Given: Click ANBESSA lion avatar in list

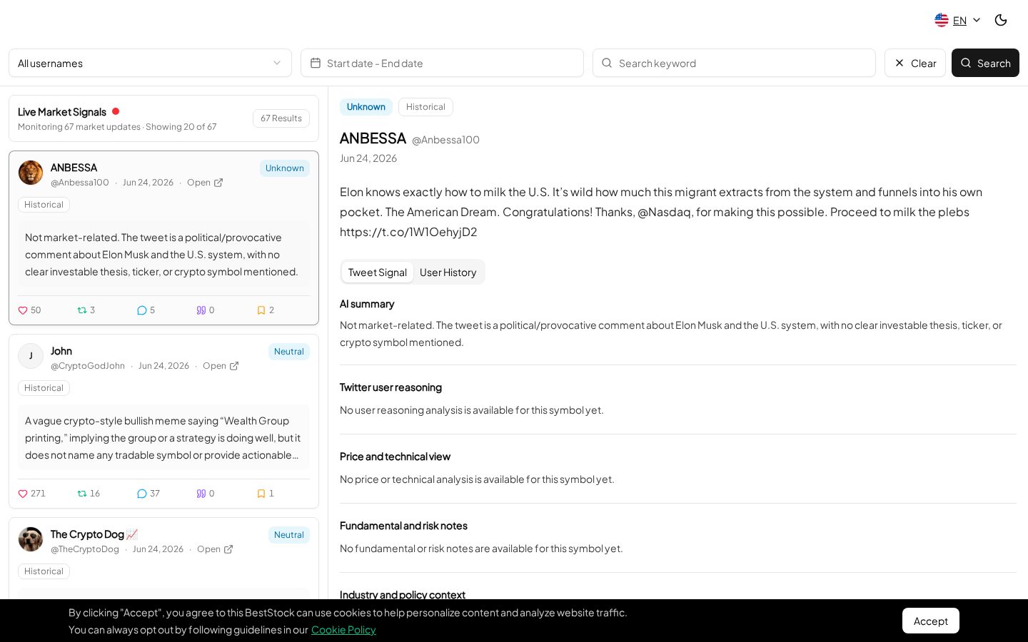Looking at the screenshot, I should pyautogui.click(x=31, y=173).
